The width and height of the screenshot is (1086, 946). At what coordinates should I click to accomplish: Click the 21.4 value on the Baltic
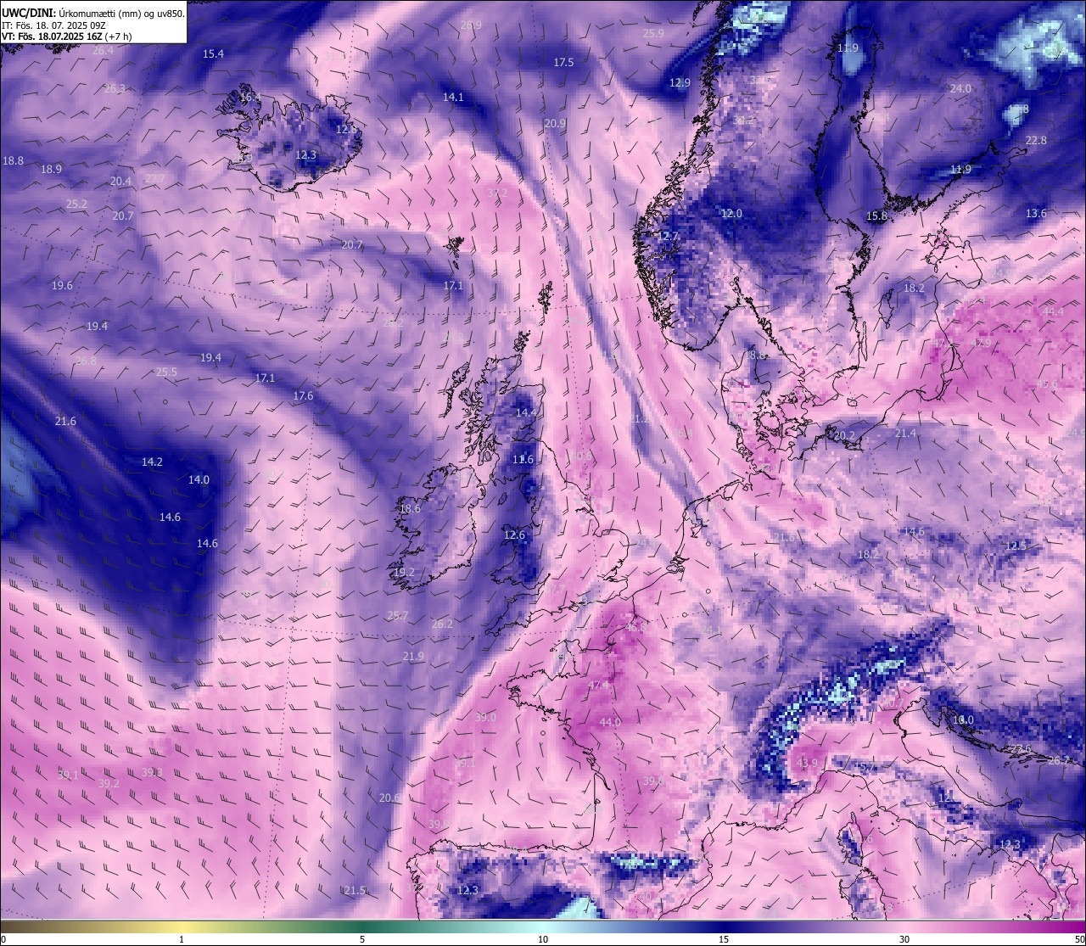pos(905,434)
